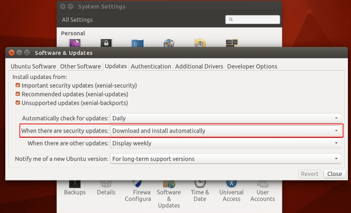Go back to All Settings
The height and width of the screenshot is (213, 351).
[77, 20]
